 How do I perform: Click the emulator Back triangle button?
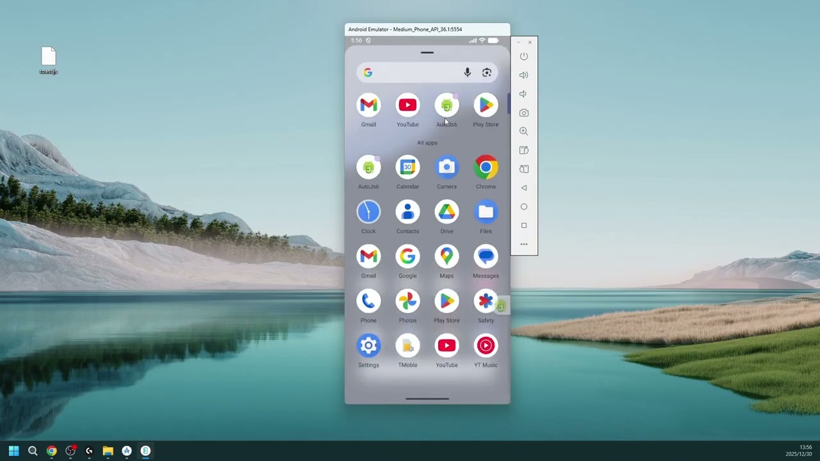click(523, 188)
